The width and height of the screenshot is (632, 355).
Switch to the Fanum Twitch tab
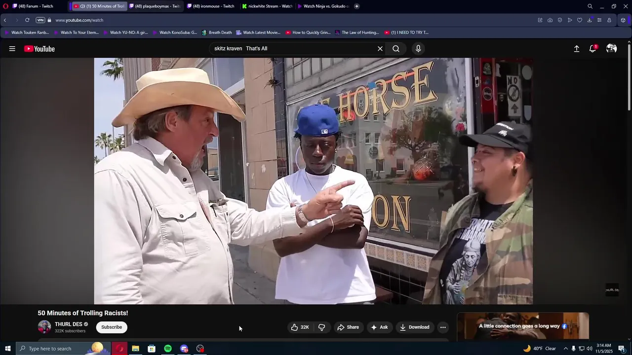click(x=36, y=6)
